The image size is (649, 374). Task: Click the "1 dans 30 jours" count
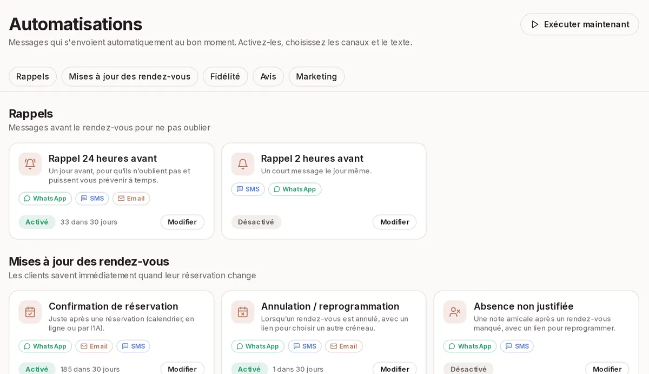[x=298, y=369]
